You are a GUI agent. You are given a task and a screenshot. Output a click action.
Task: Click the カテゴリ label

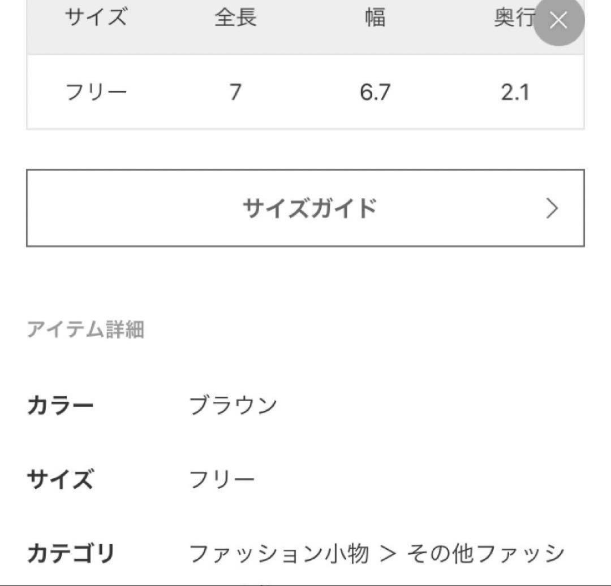pyautogui.click(x=71, y=553)
